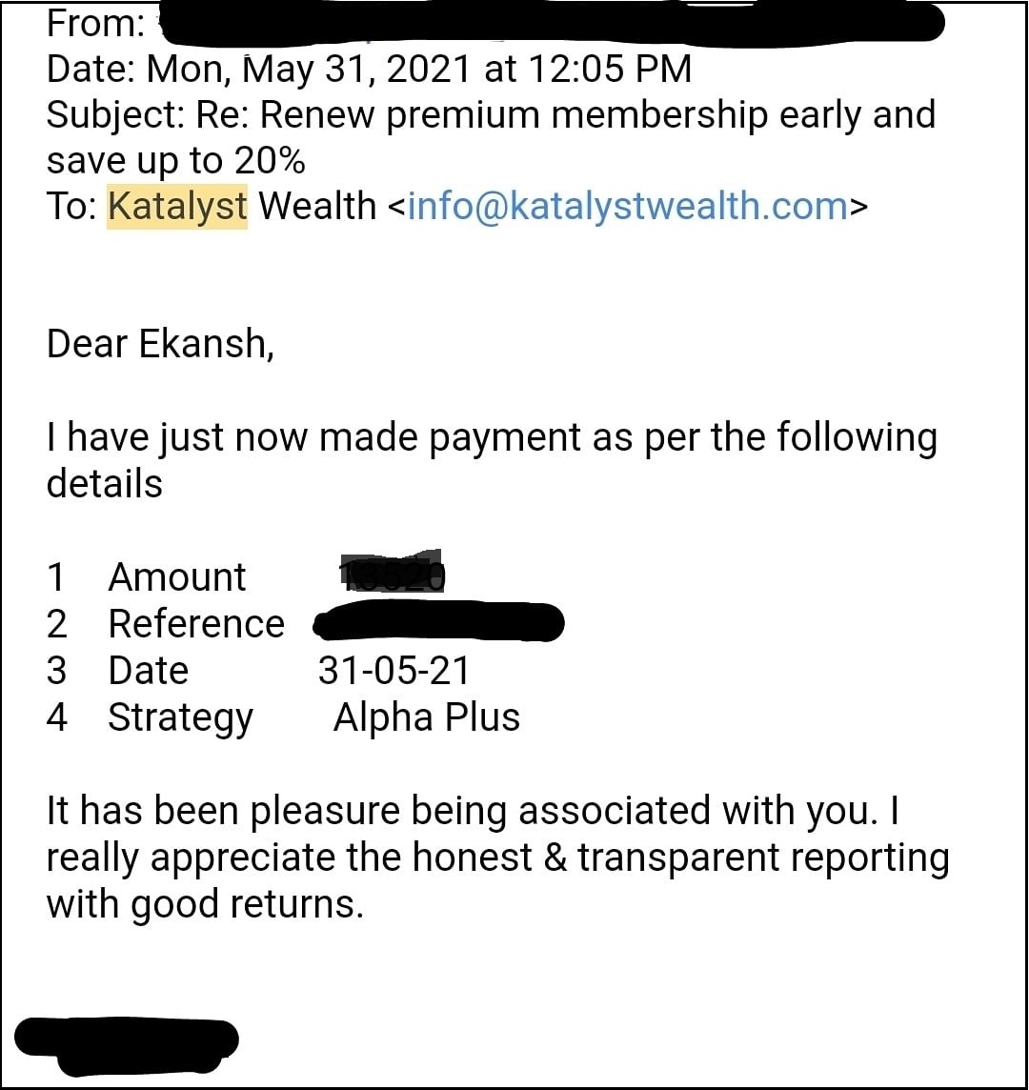Click the Alpha Plus strategy value

[x=426, y=717]
